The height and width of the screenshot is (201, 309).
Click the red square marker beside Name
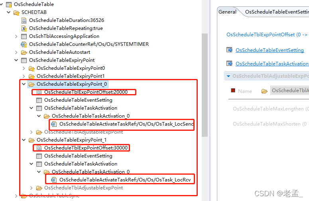(233, 91)
